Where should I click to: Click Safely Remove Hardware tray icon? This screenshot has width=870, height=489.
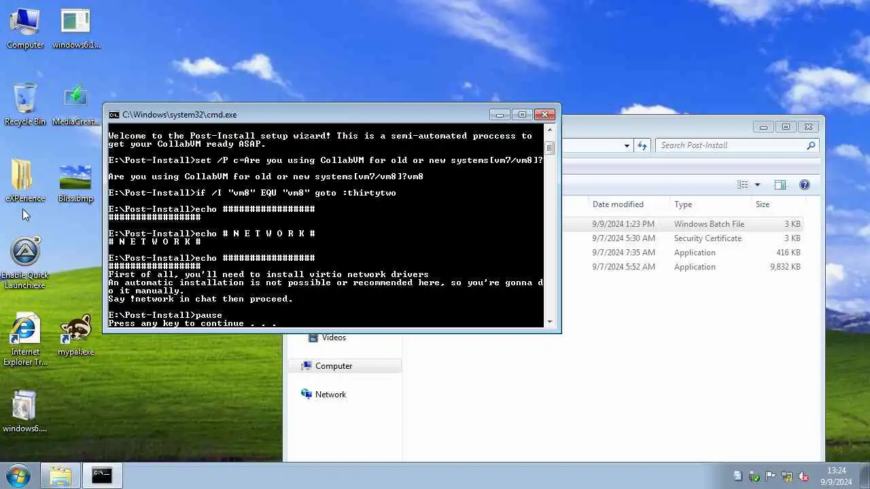point(754,476)
